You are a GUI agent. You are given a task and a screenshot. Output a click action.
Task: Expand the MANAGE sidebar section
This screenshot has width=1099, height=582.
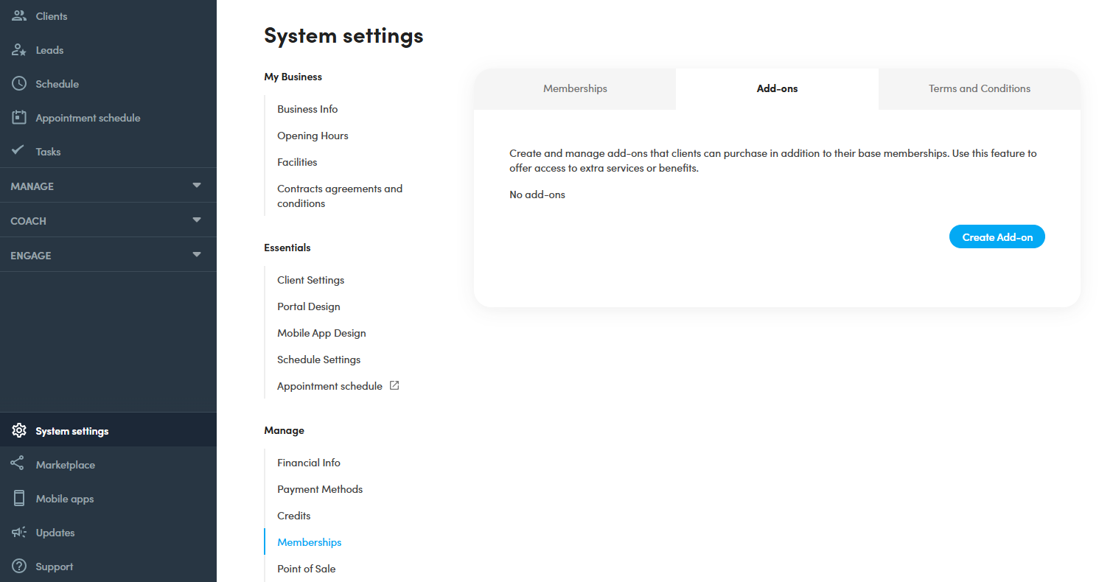click(x=108, y=186)
